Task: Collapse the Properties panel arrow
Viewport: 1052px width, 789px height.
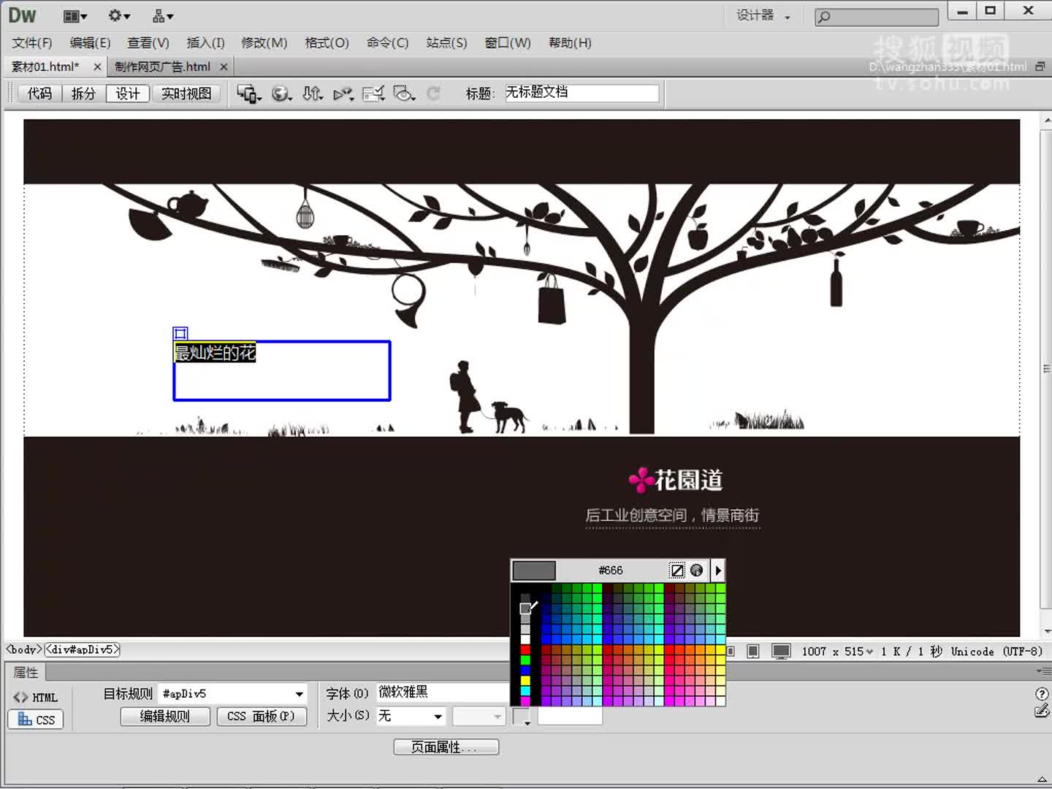Action: click(x=1042, y=779)
